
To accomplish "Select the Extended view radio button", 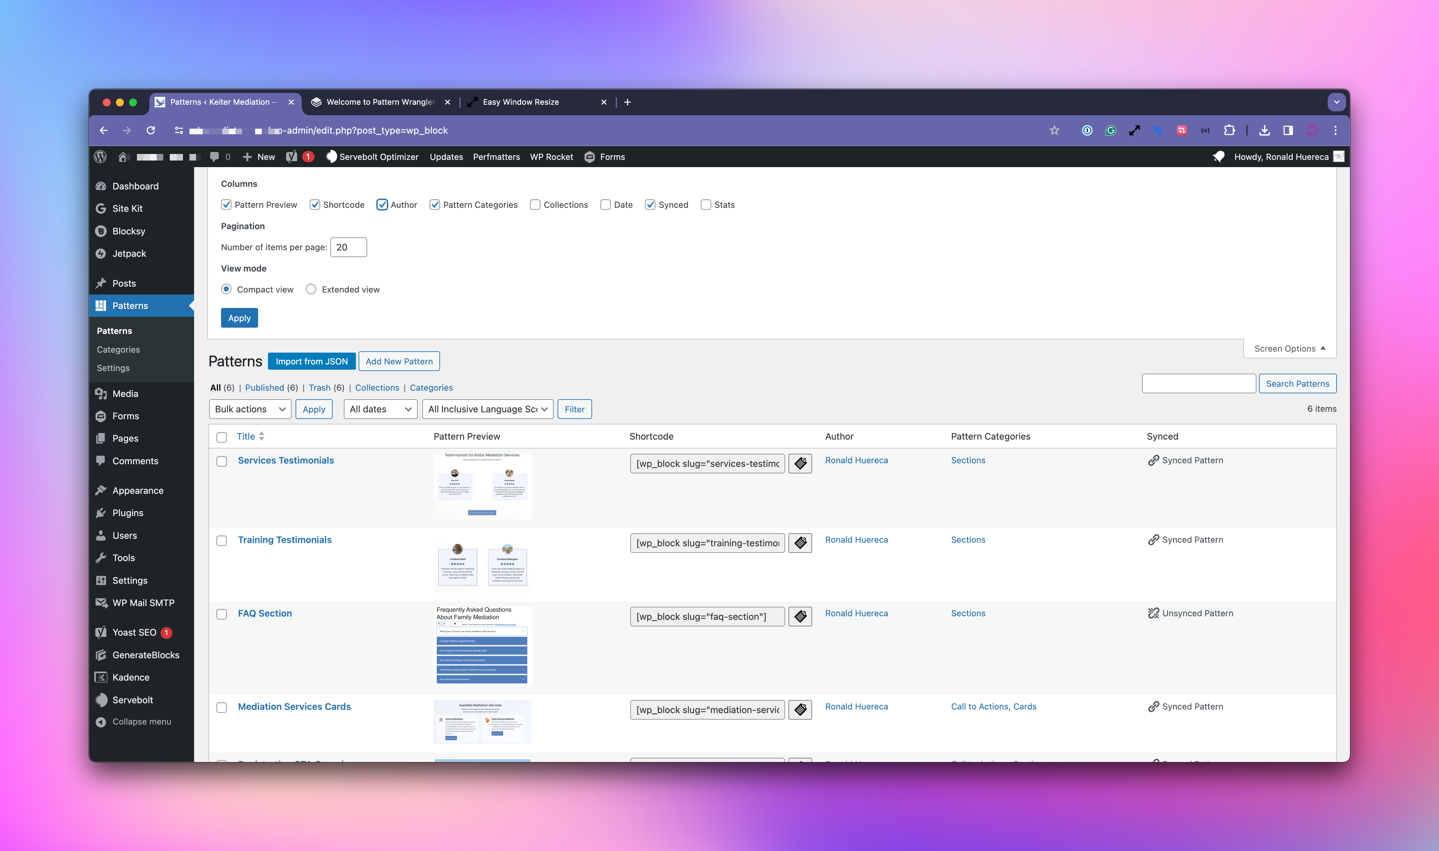I will pos(311,289).
